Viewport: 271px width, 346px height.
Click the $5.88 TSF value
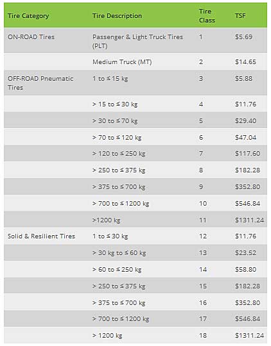tap(243, 79)
